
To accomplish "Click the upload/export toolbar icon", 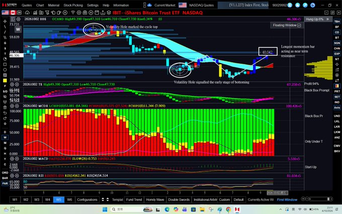I will (x=103, y=13).
